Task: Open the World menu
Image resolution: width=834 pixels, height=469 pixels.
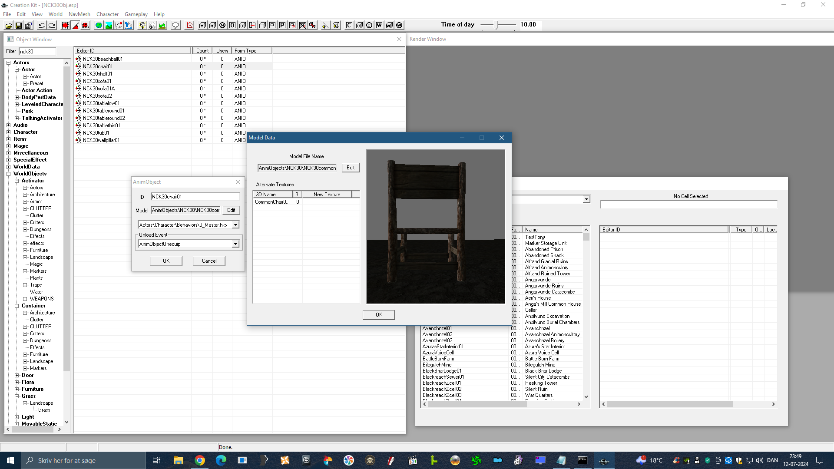Action: tap(56, 14)
